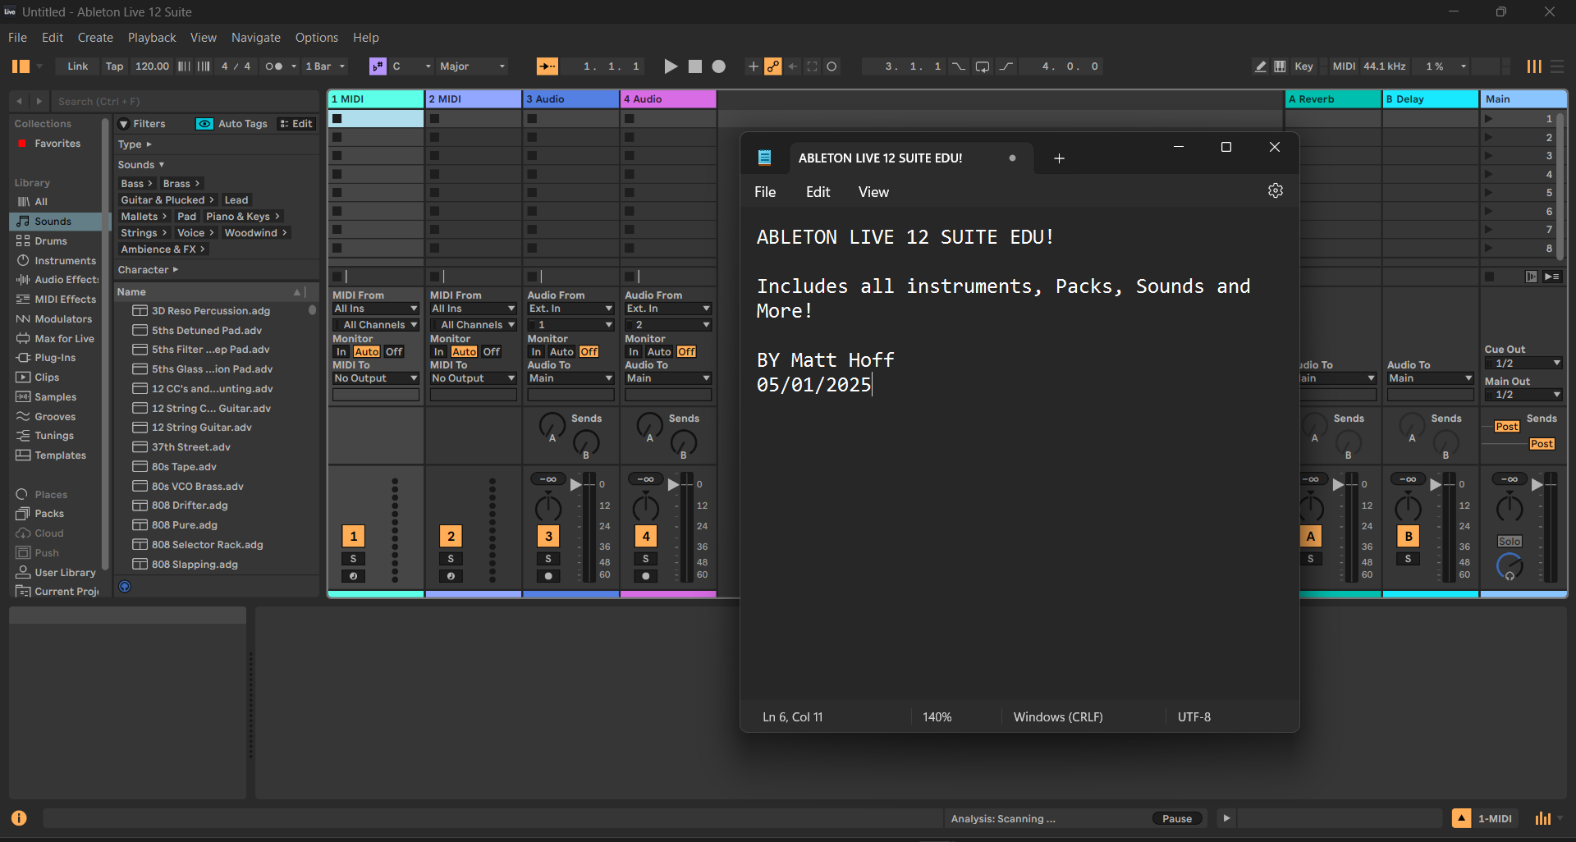Open the quantization 1 Bar dropdown
This screenshot has height=842, width=1576.
326,66
